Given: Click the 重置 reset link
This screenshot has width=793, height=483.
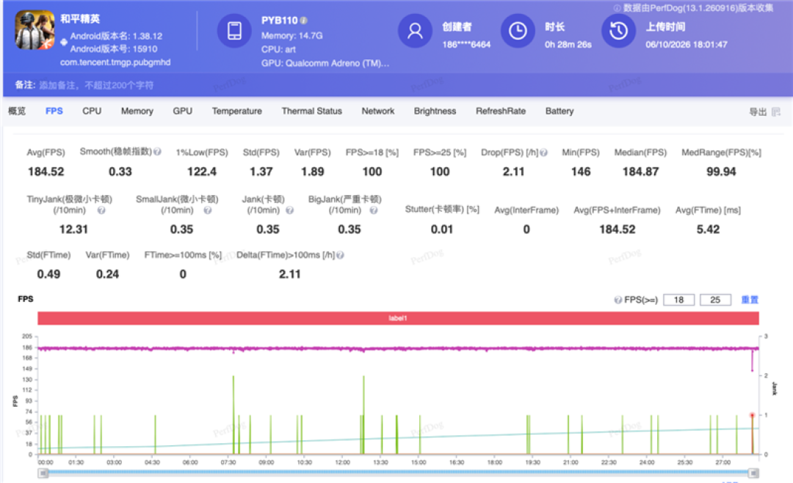Looking at the screenshot, I should [x=750, y=300].
